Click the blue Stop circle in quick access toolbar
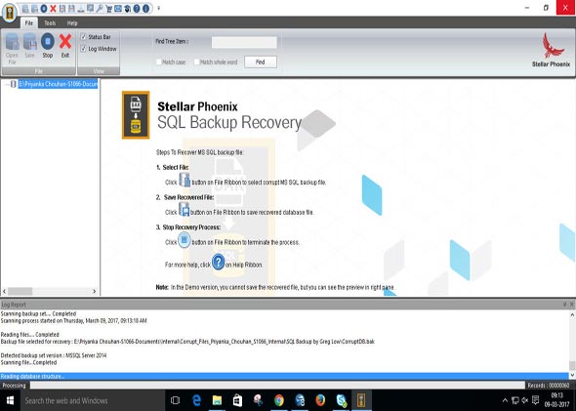 (x=44, y=9)
